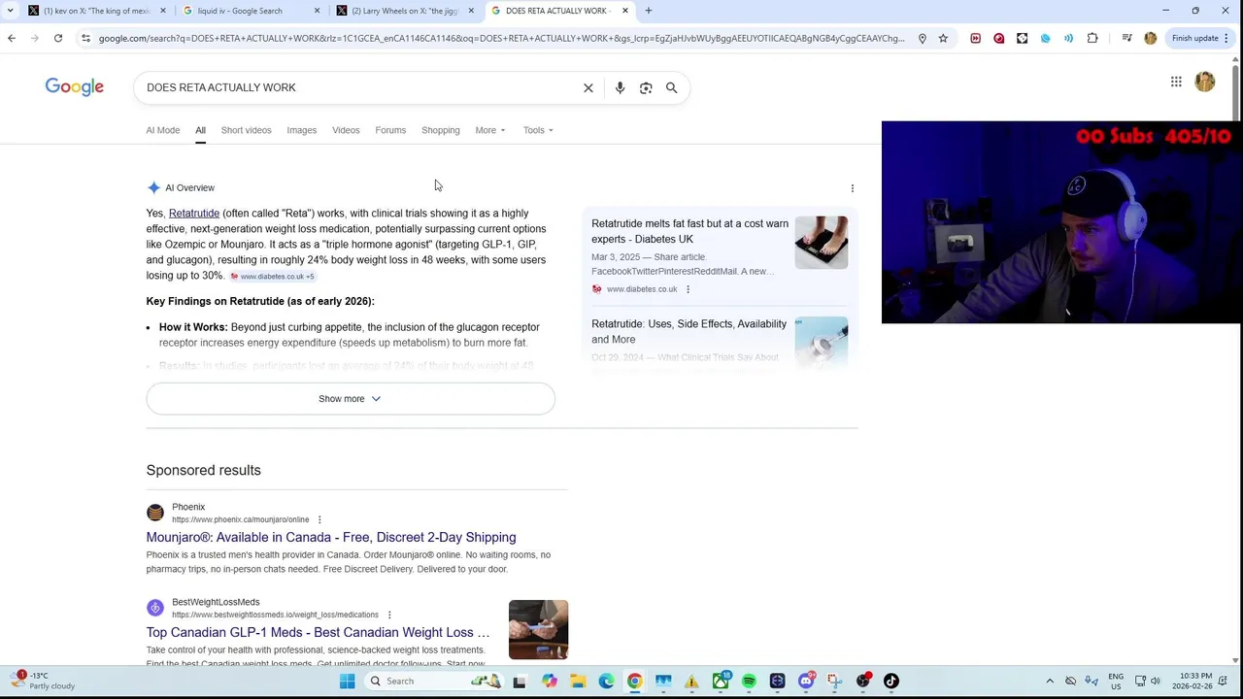The image size is (1243, 699).
Task: Click the Retatrutide link in AI Overview
Action: pos(194,214)
